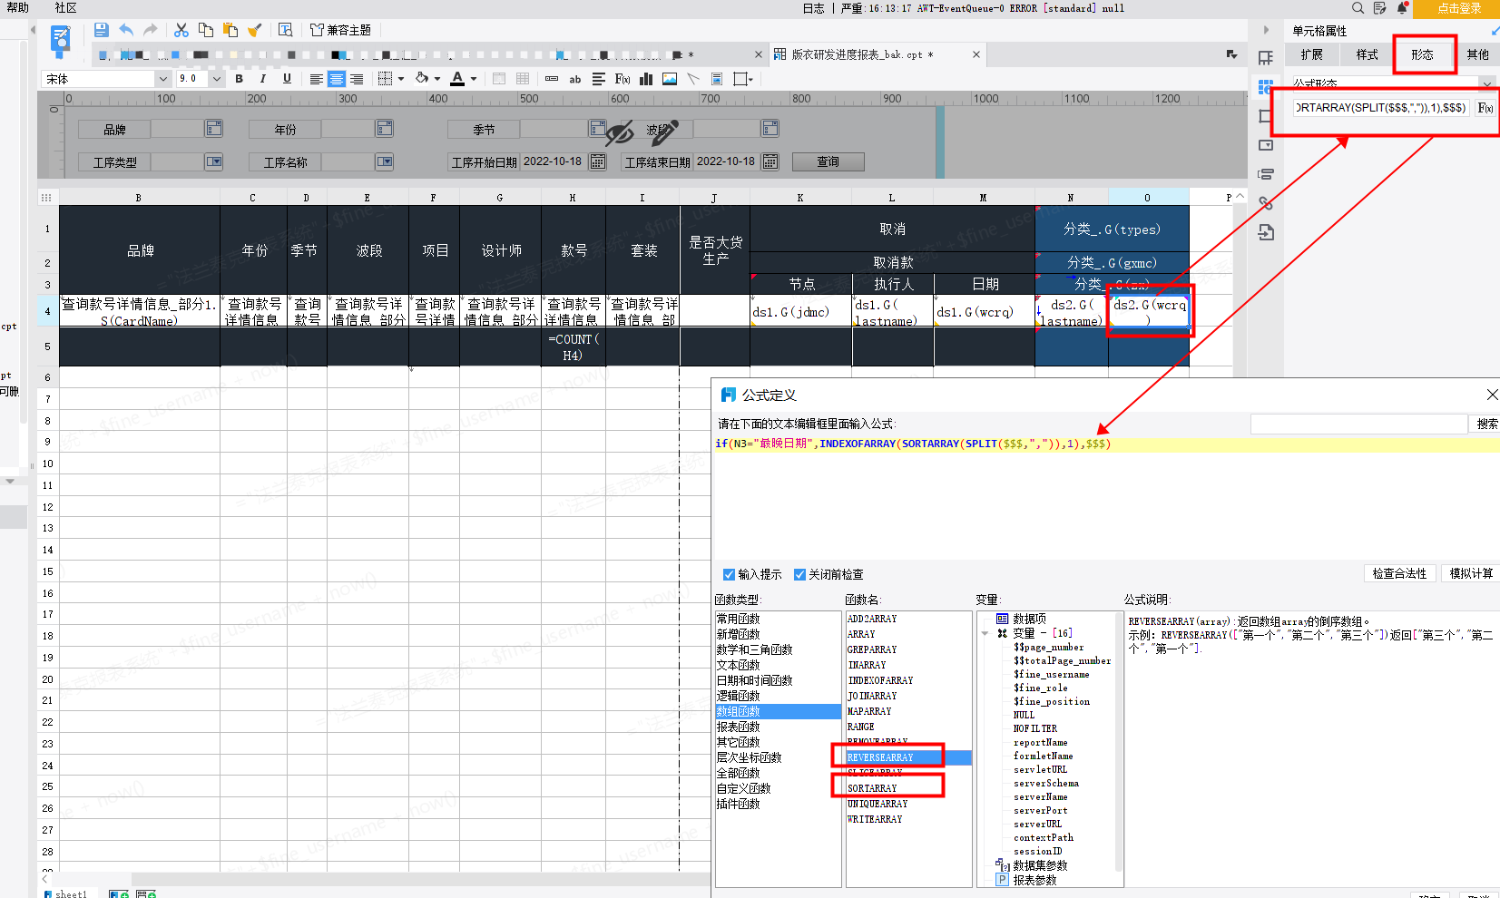This screenshot has width=1500, height=898.
Task: Click the Insert slash line icon
Action: pos(693,79)
